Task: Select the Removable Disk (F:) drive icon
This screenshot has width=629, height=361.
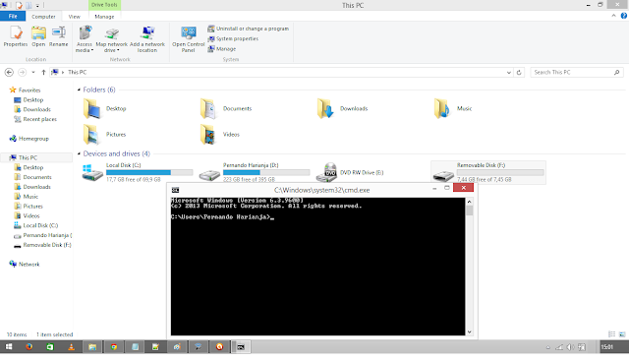Action: [x=443, y=175]
